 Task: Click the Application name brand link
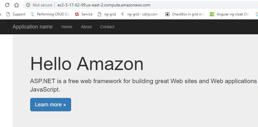pyautogui.click(x=33, y=27)
